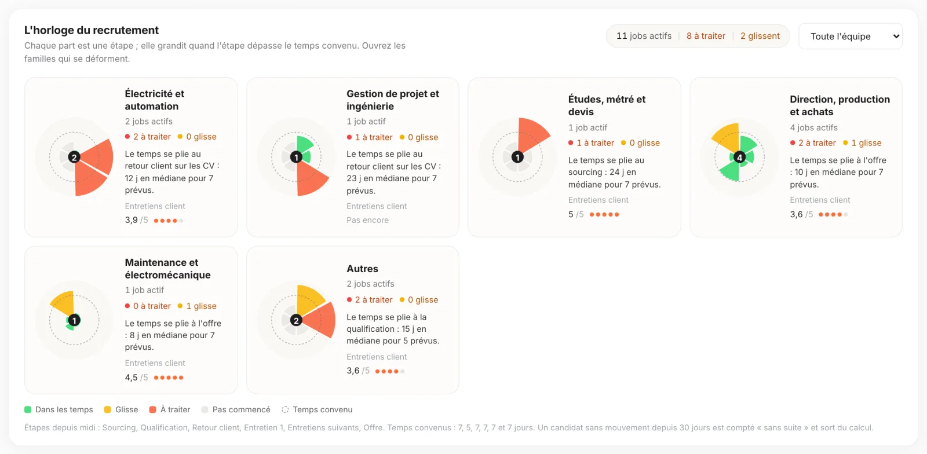Toggle the Pas commencé legend item

(236, 409)
